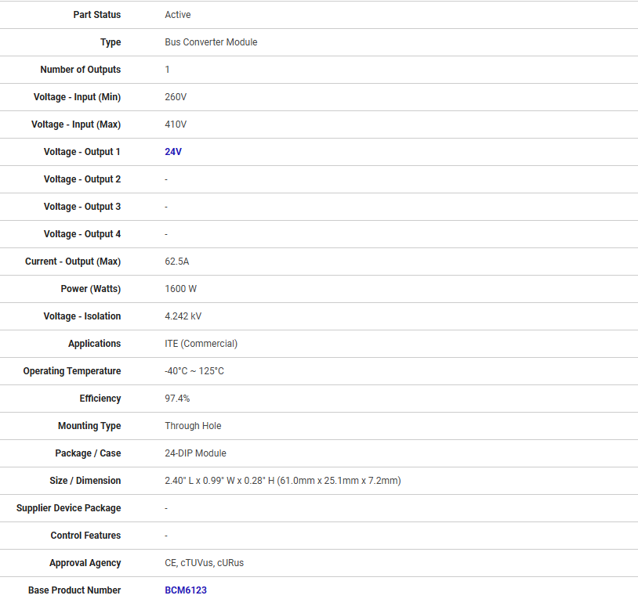Select the 62.5A output current value
The width and height of the screenshot is (638, 599).
[x=176, y=262]
